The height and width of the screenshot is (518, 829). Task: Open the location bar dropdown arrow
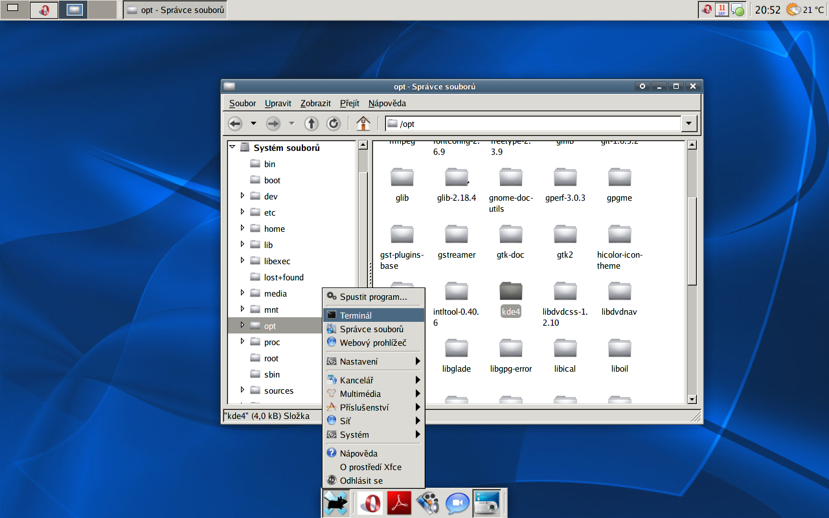coord(688,124)
